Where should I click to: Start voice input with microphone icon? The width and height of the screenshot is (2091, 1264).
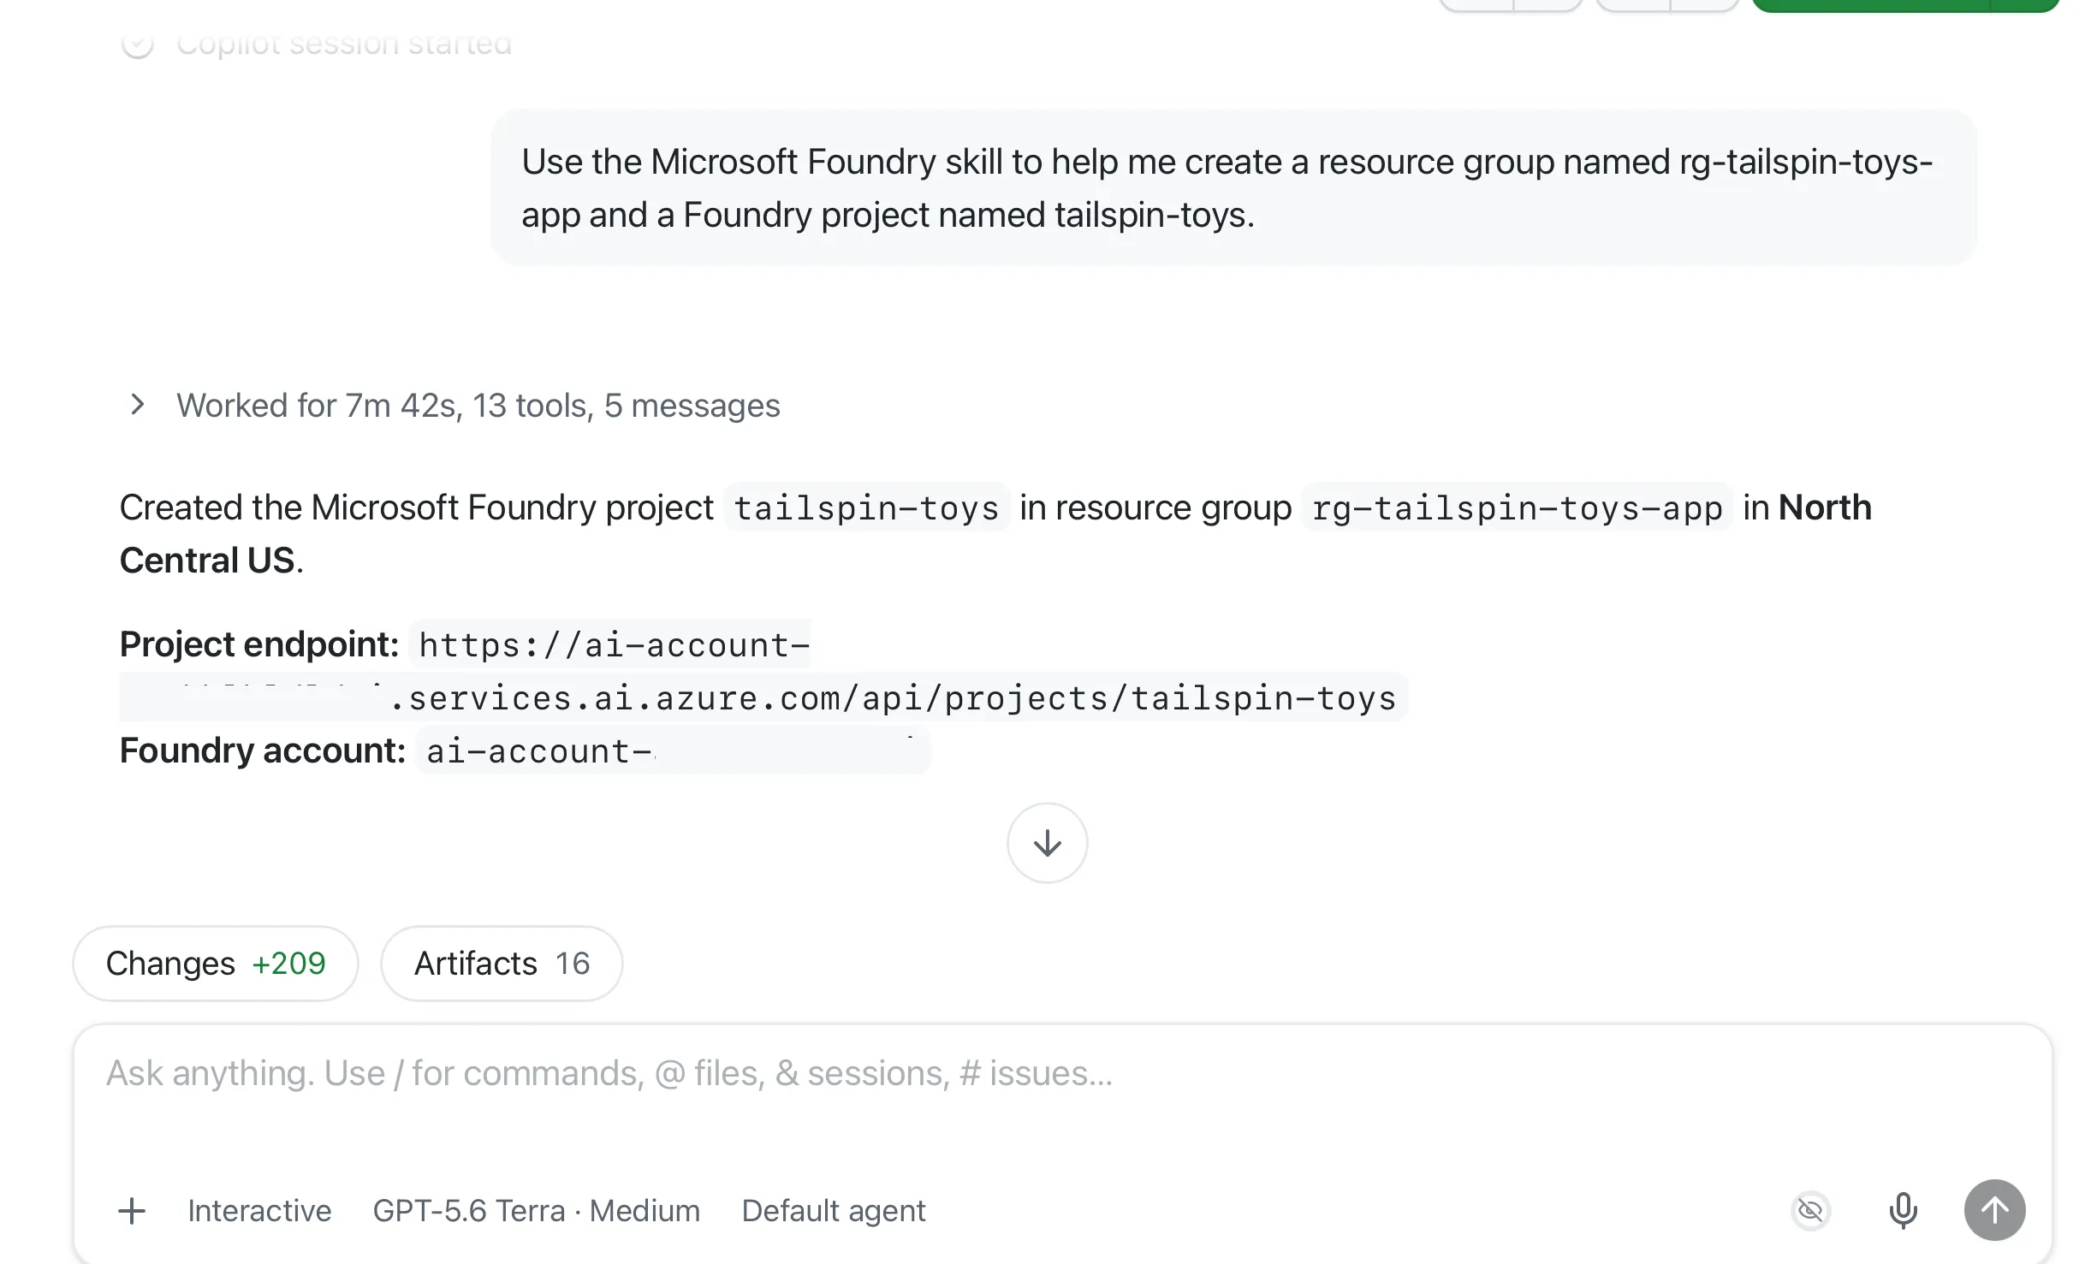(x=1903, y=1211)
